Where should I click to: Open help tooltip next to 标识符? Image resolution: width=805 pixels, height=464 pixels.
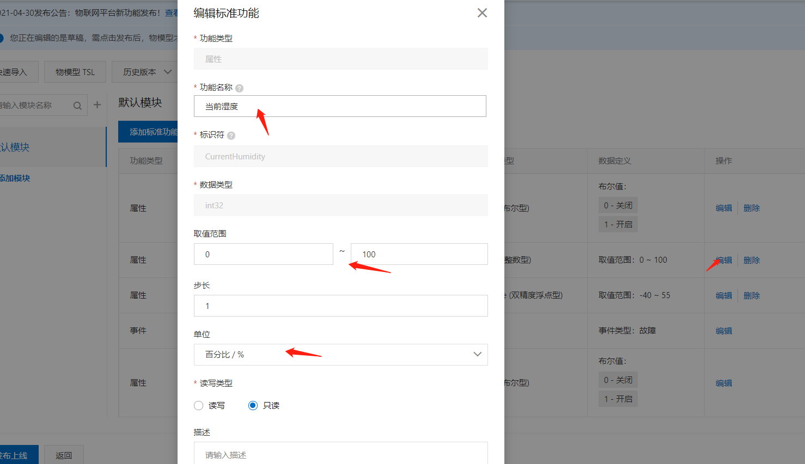point(231,135)
